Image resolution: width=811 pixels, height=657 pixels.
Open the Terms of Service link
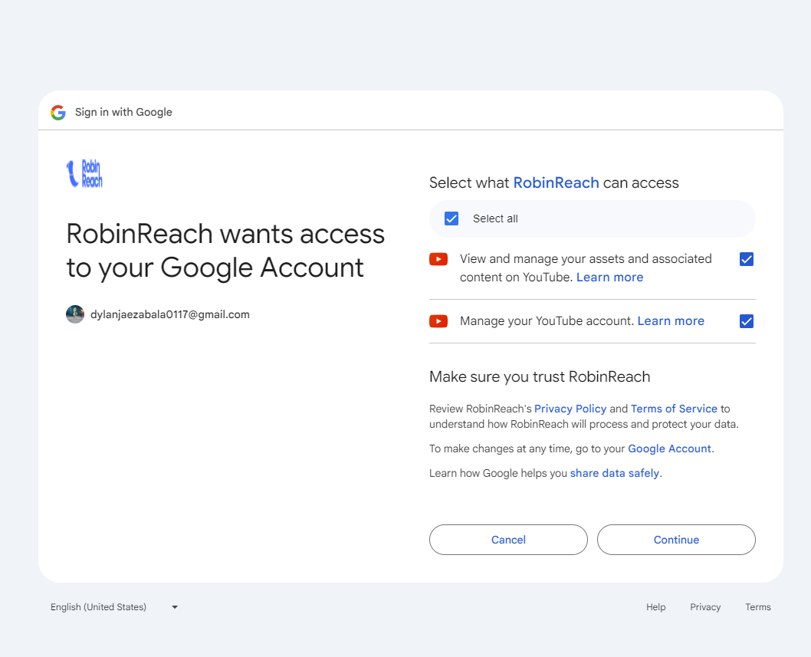coord(674,409)
